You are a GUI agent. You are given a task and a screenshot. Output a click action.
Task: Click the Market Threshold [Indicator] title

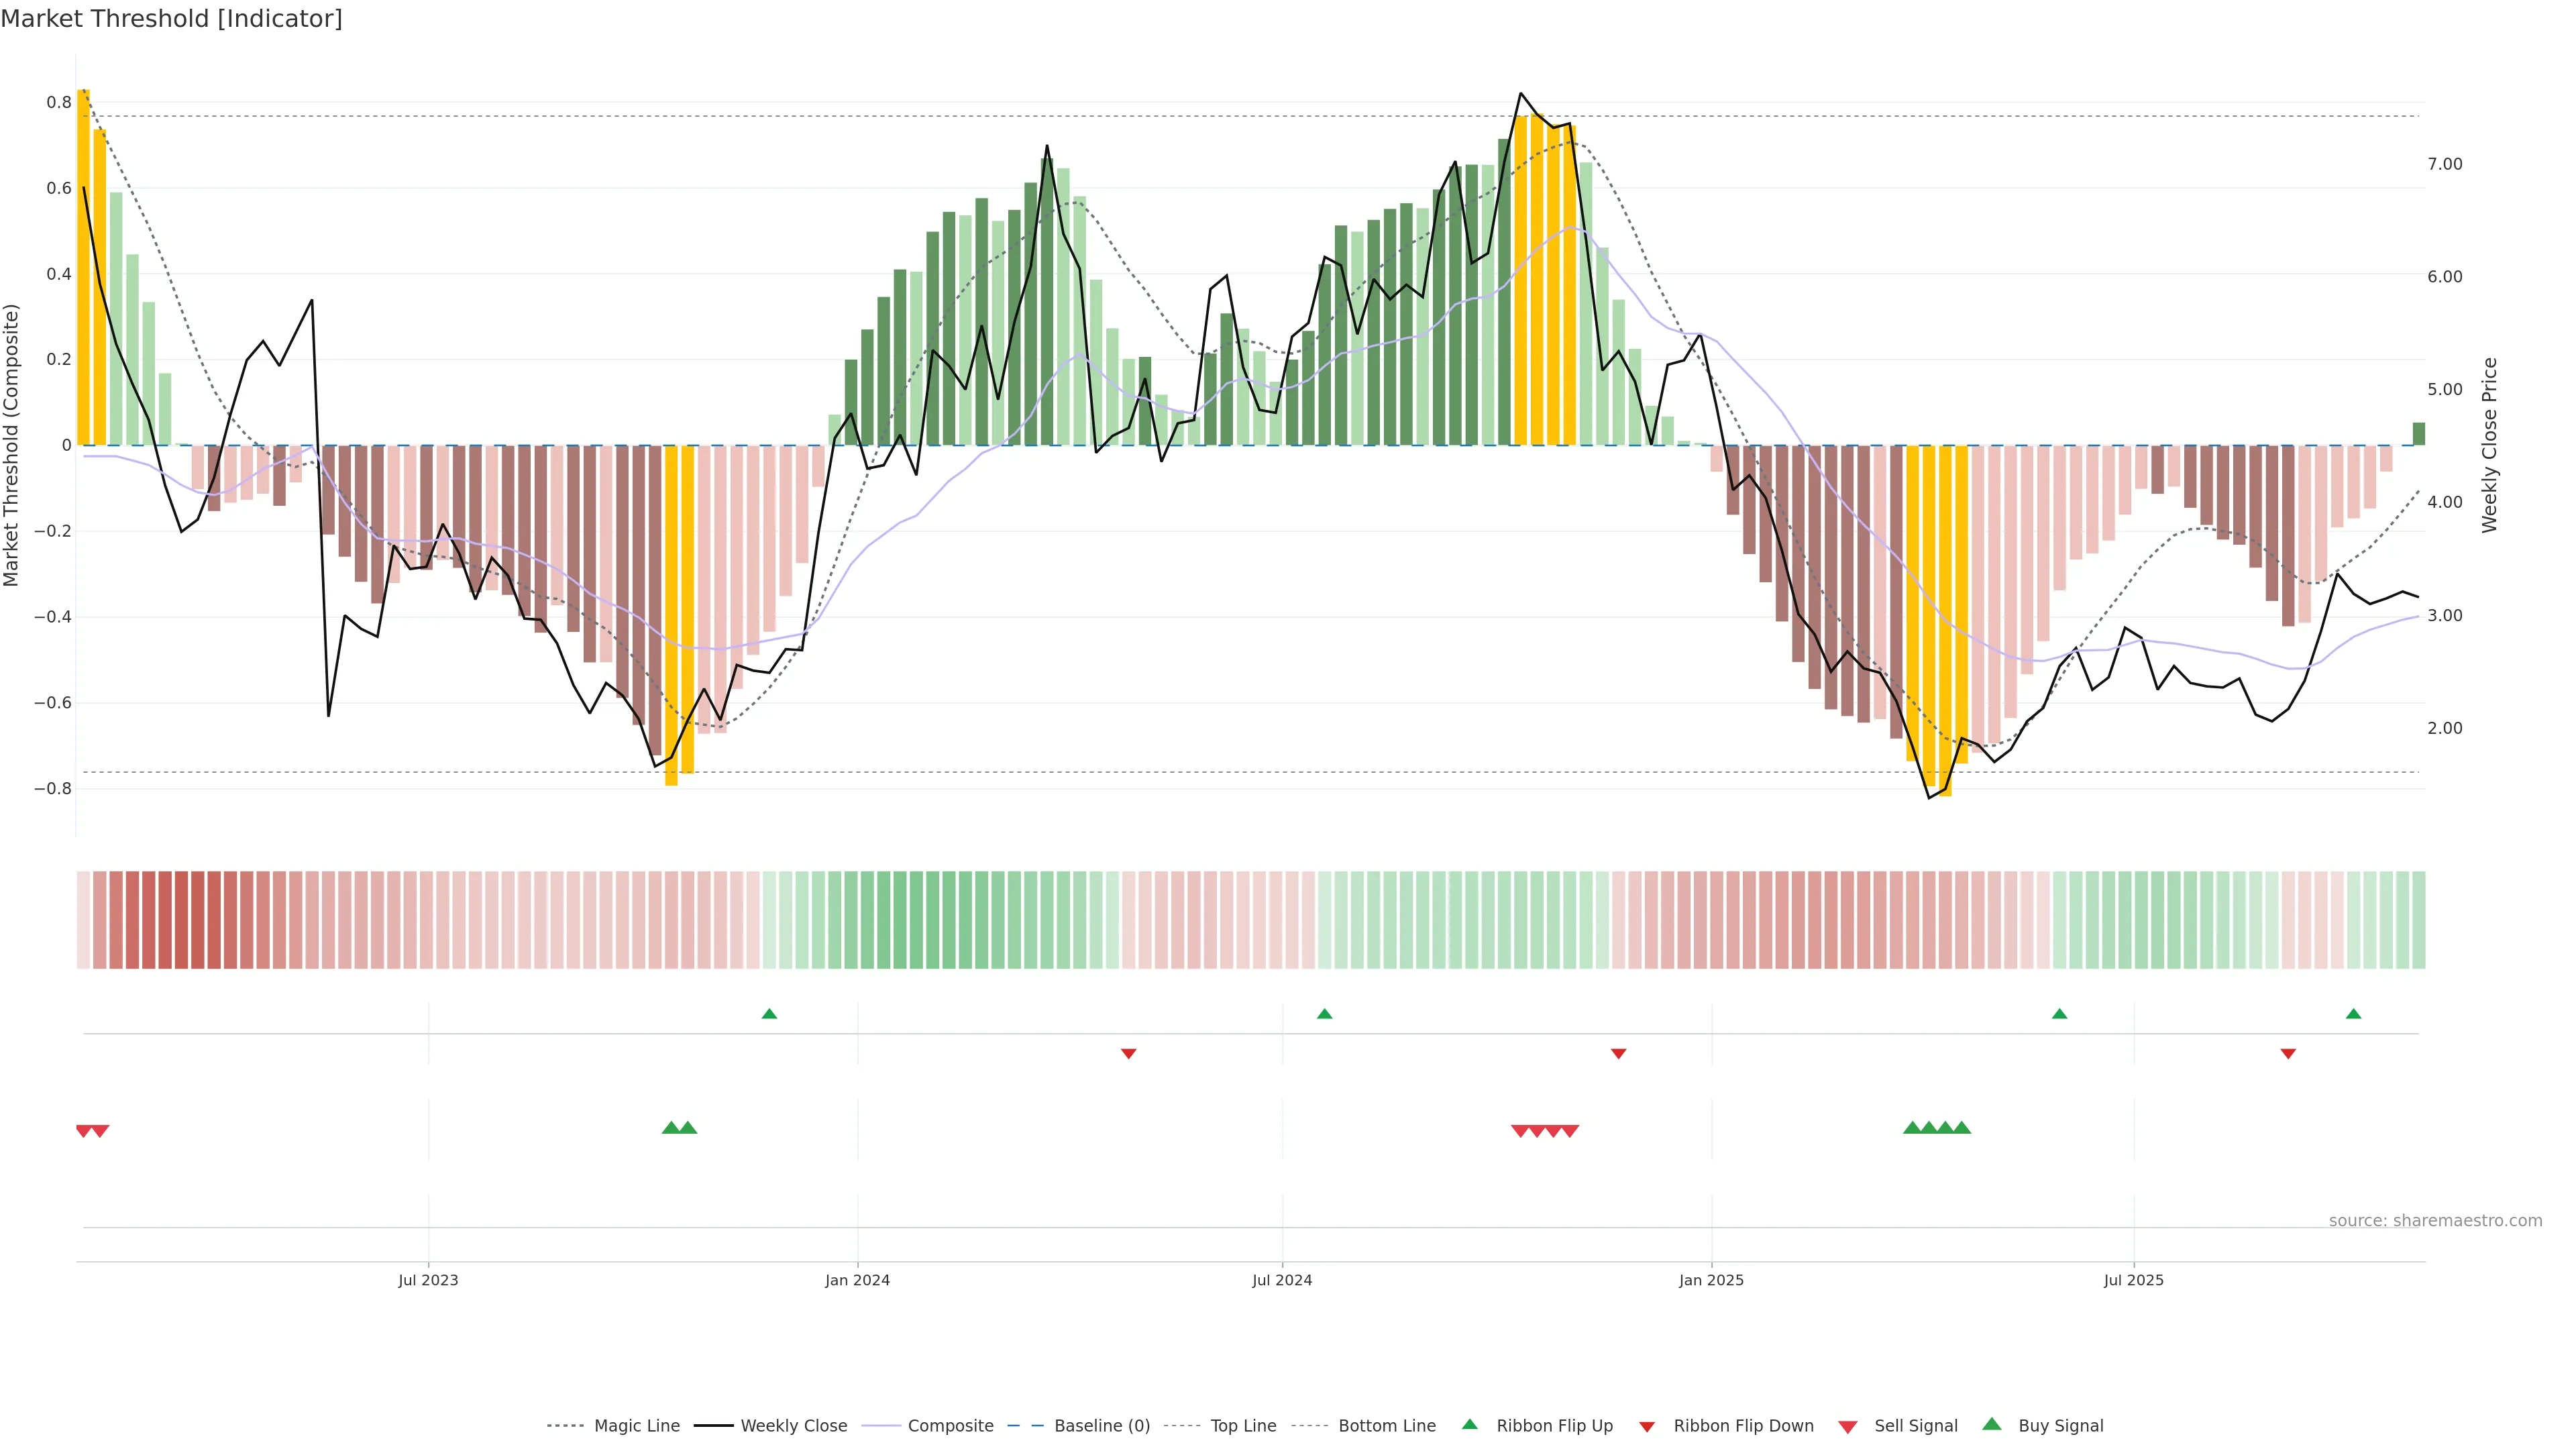171,19
